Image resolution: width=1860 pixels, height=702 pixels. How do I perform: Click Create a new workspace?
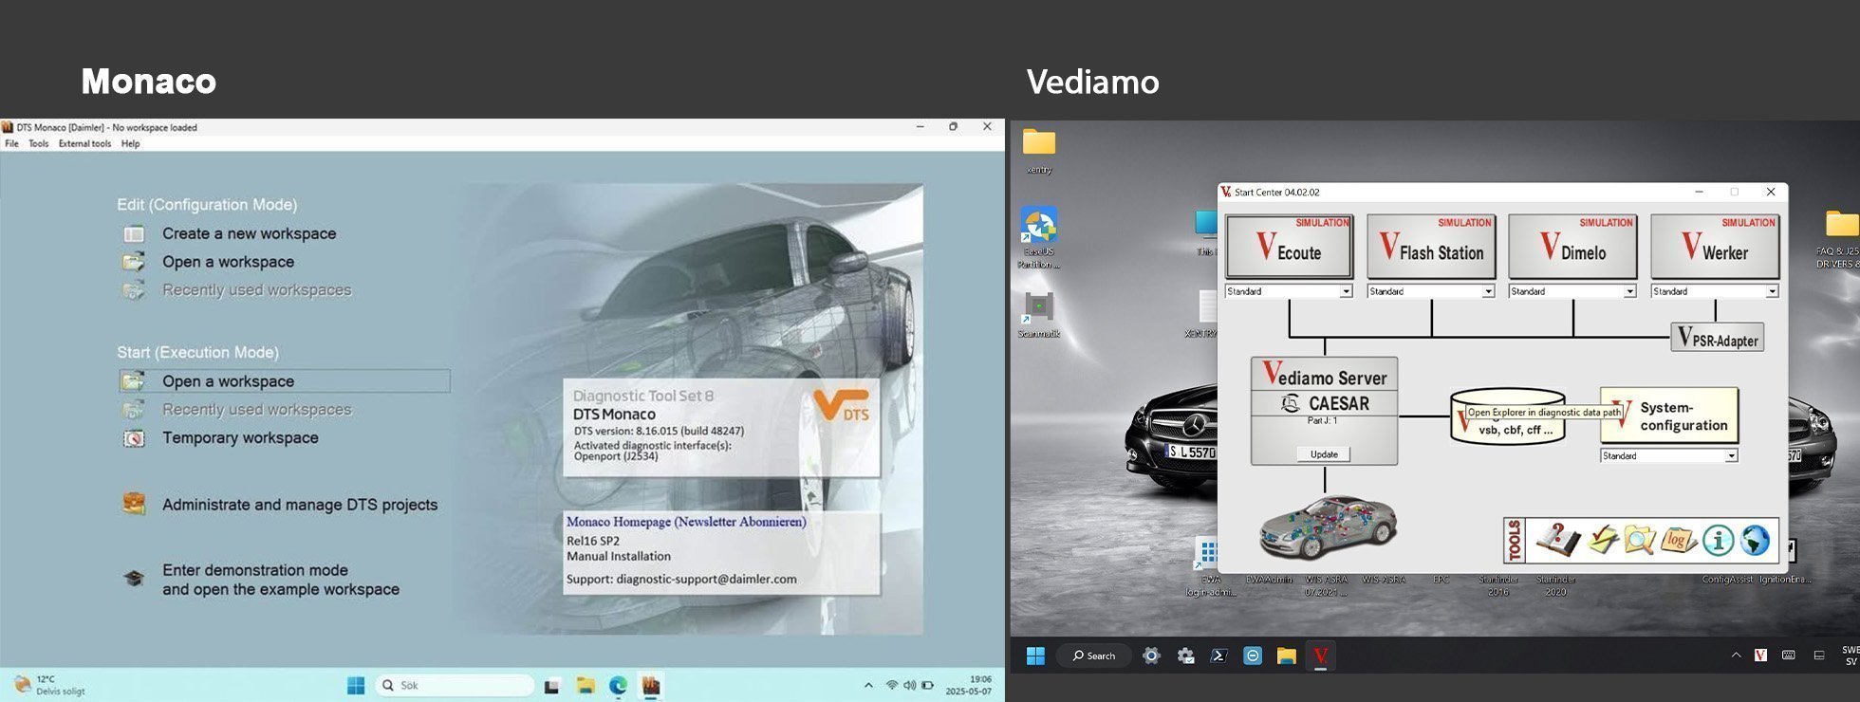click(249, 233)
